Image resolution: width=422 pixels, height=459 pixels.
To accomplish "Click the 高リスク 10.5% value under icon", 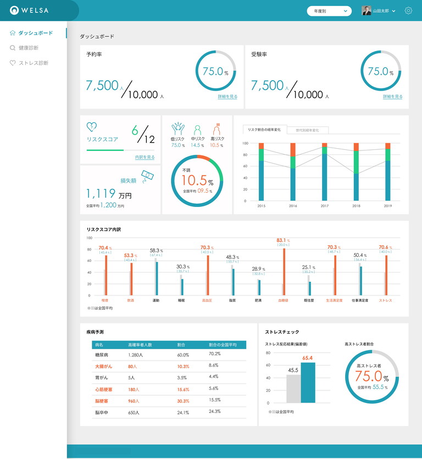I will coord(216,145).
